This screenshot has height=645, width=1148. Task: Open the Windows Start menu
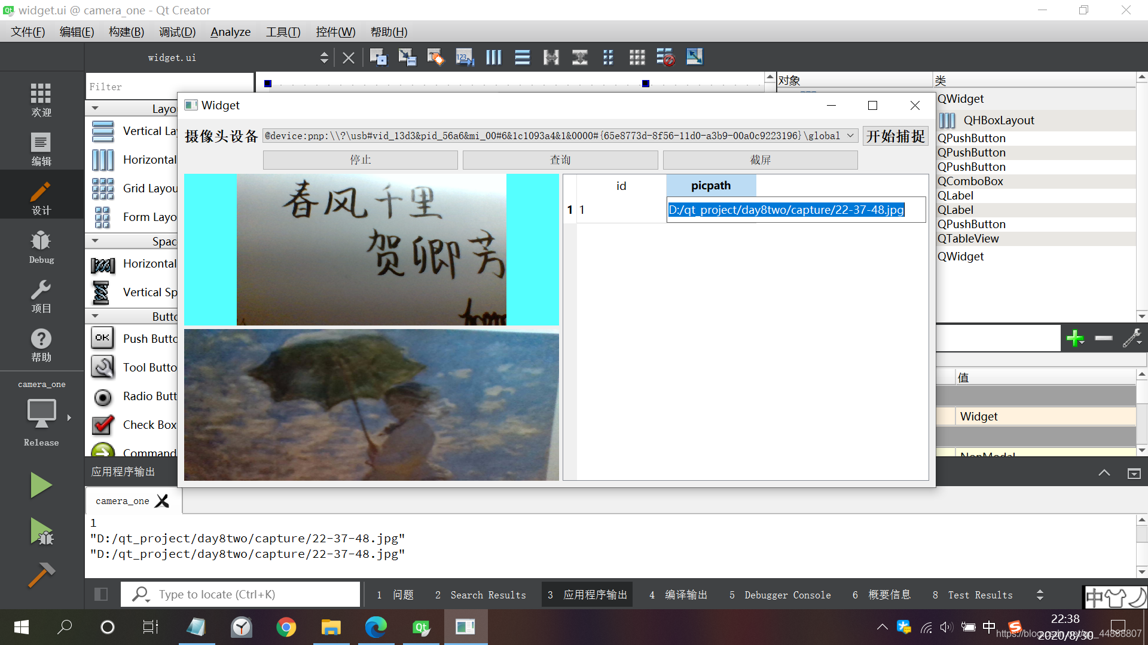[x=22, y=627]
